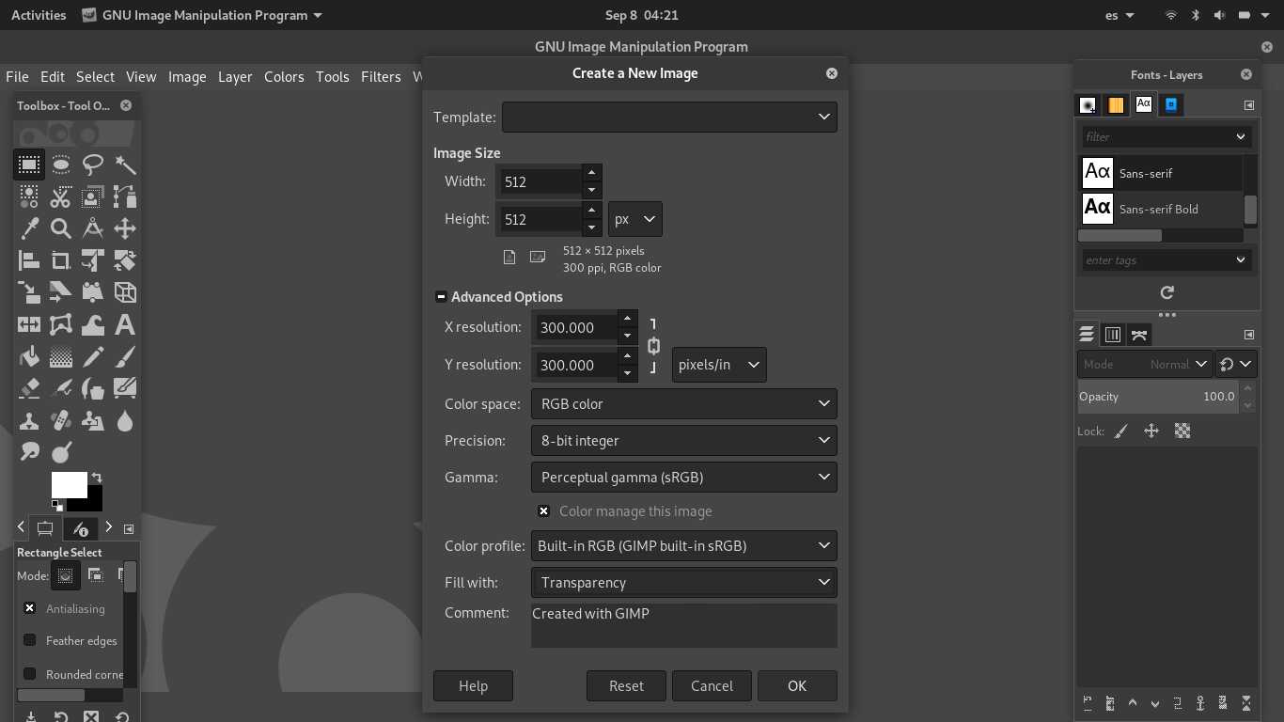Open the Template dropdown
Image resolution: width=1284 pixels, height=722 pixels.
669,118
